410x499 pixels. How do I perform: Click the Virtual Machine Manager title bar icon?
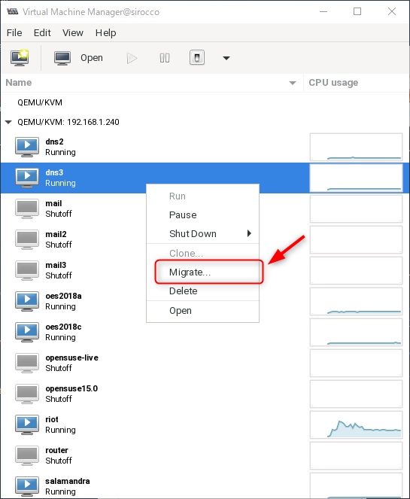point(12,12)
